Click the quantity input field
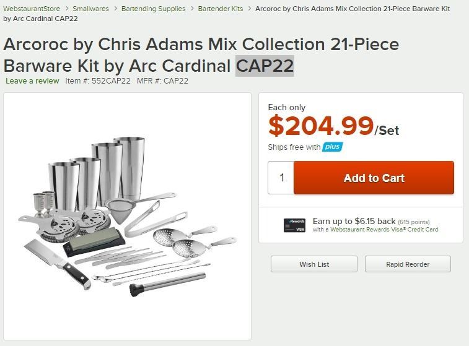 pos(281,178)
